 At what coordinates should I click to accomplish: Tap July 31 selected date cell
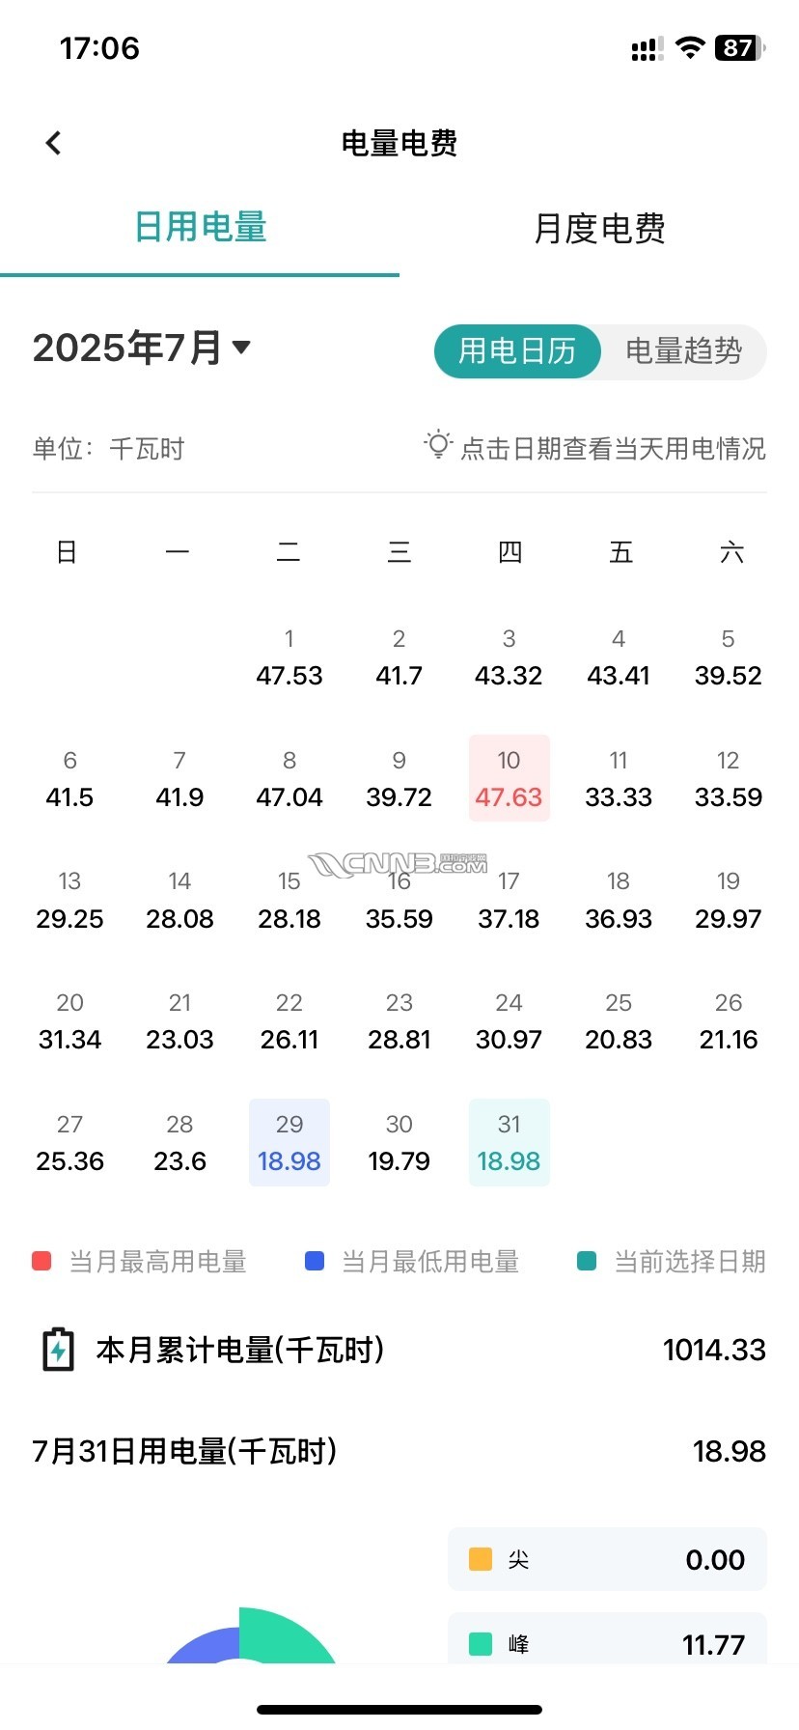coord(509,1142)
